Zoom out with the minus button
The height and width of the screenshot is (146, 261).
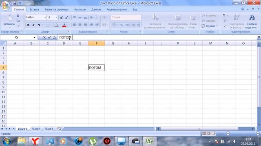click(x=228, y=133)
